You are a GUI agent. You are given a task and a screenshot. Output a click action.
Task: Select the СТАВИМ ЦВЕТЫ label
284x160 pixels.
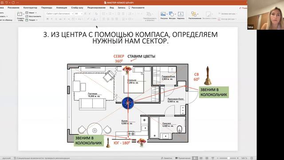141,56
